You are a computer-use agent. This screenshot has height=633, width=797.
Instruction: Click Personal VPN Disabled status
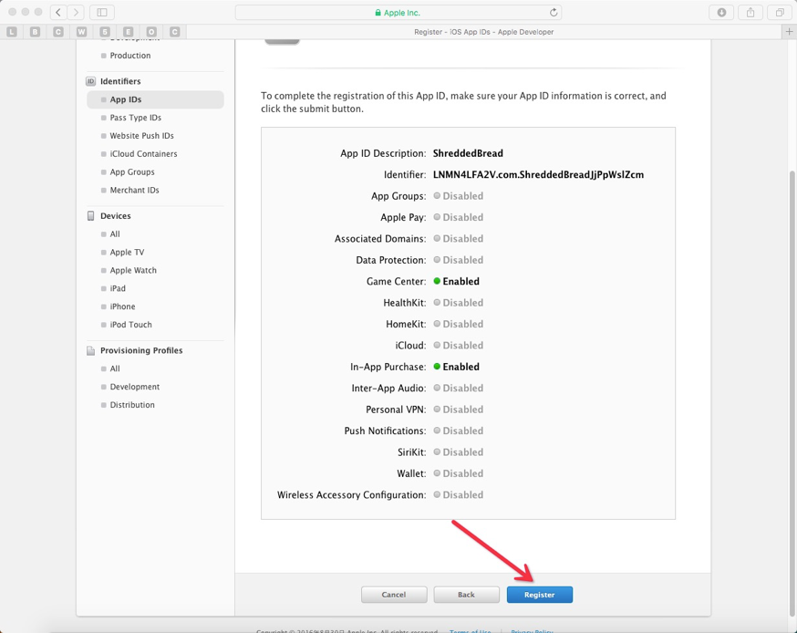[x=459, y=410]
